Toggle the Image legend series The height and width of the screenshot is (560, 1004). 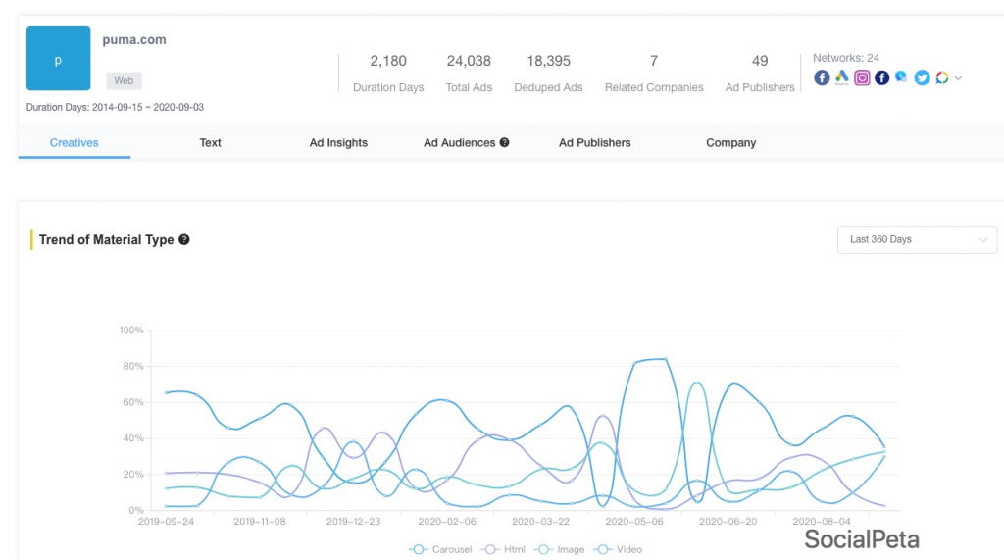559,550
